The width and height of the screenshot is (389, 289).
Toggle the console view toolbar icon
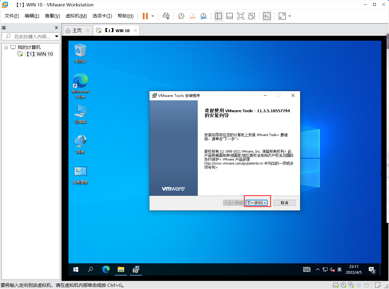click(x=267, y=16)
